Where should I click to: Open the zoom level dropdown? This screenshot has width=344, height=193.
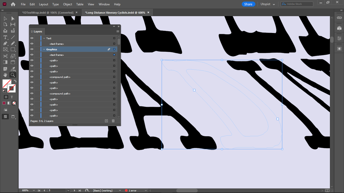click(x=34, y=191)
